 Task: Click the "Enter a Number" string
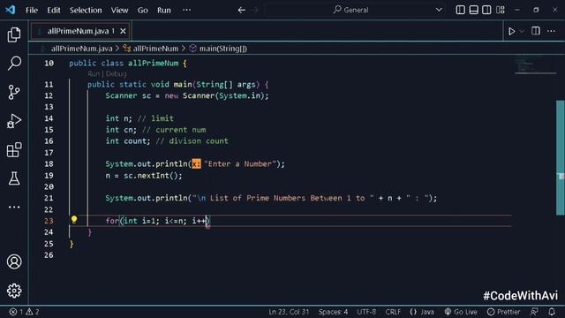[240, 164]
